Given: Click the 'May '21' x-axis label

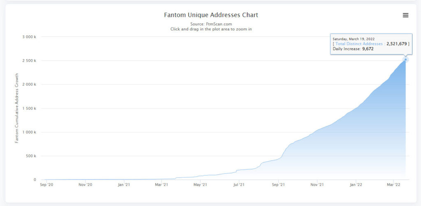Looking at the screenshot, I should click(200, 185).
